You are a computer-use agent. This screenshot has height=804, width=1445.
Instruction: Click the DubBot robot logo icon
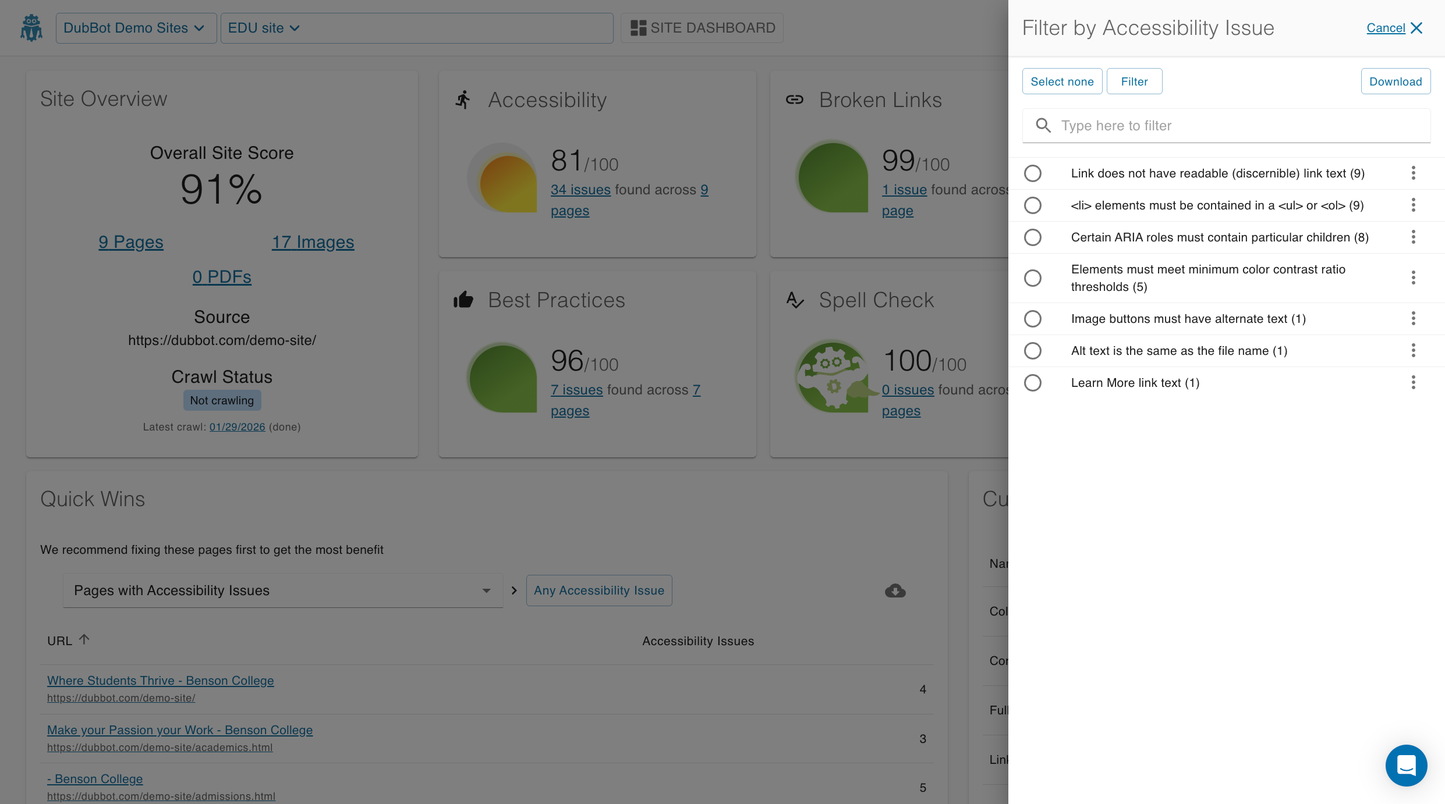pyautogui.click(x=31, y=28)
